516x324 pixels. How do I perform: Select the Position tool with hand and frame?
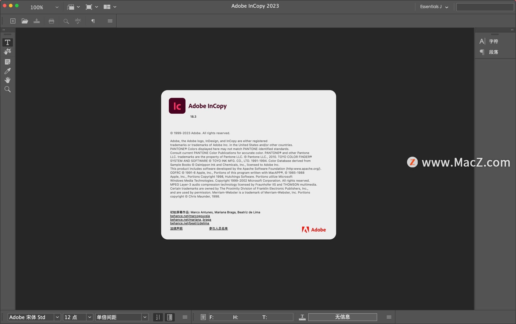pos(7,52)
